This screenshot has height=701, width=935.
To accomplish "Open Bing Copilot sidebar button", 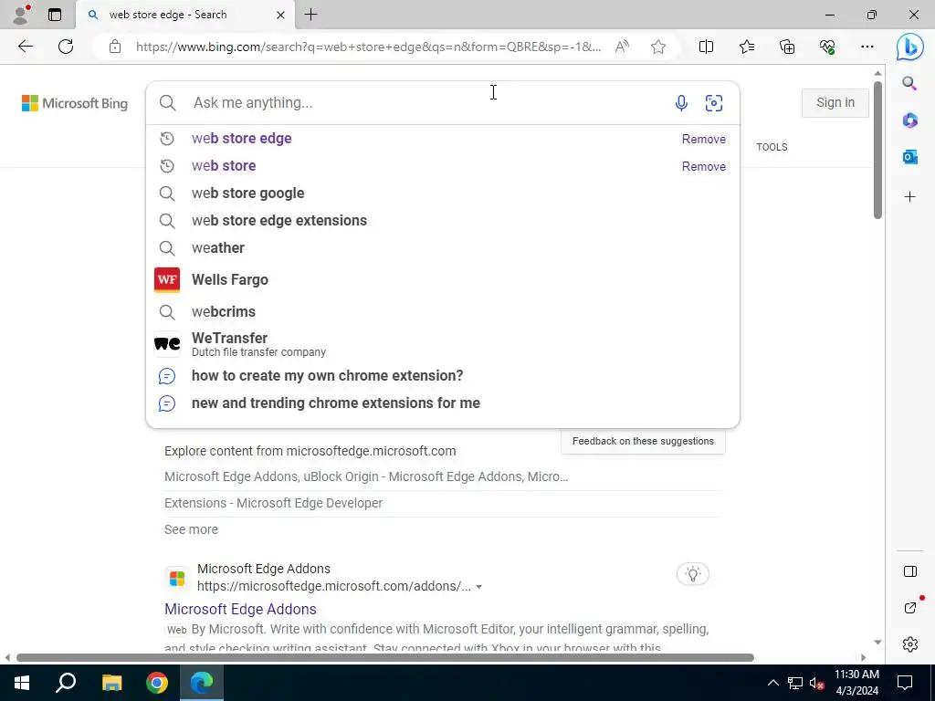I will coord(909,47).
